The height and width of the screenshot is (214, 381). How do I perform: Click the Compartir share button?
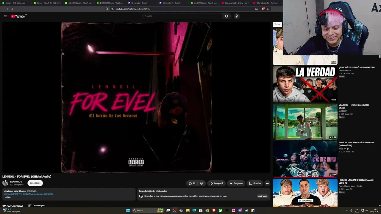[216, 183]
